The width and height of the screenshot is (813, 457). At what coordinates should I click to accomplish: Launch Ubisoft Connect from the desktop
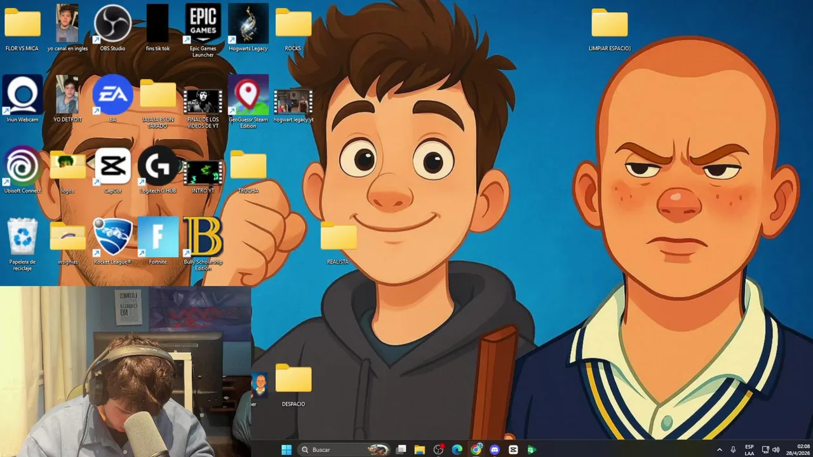pos(22,170)
